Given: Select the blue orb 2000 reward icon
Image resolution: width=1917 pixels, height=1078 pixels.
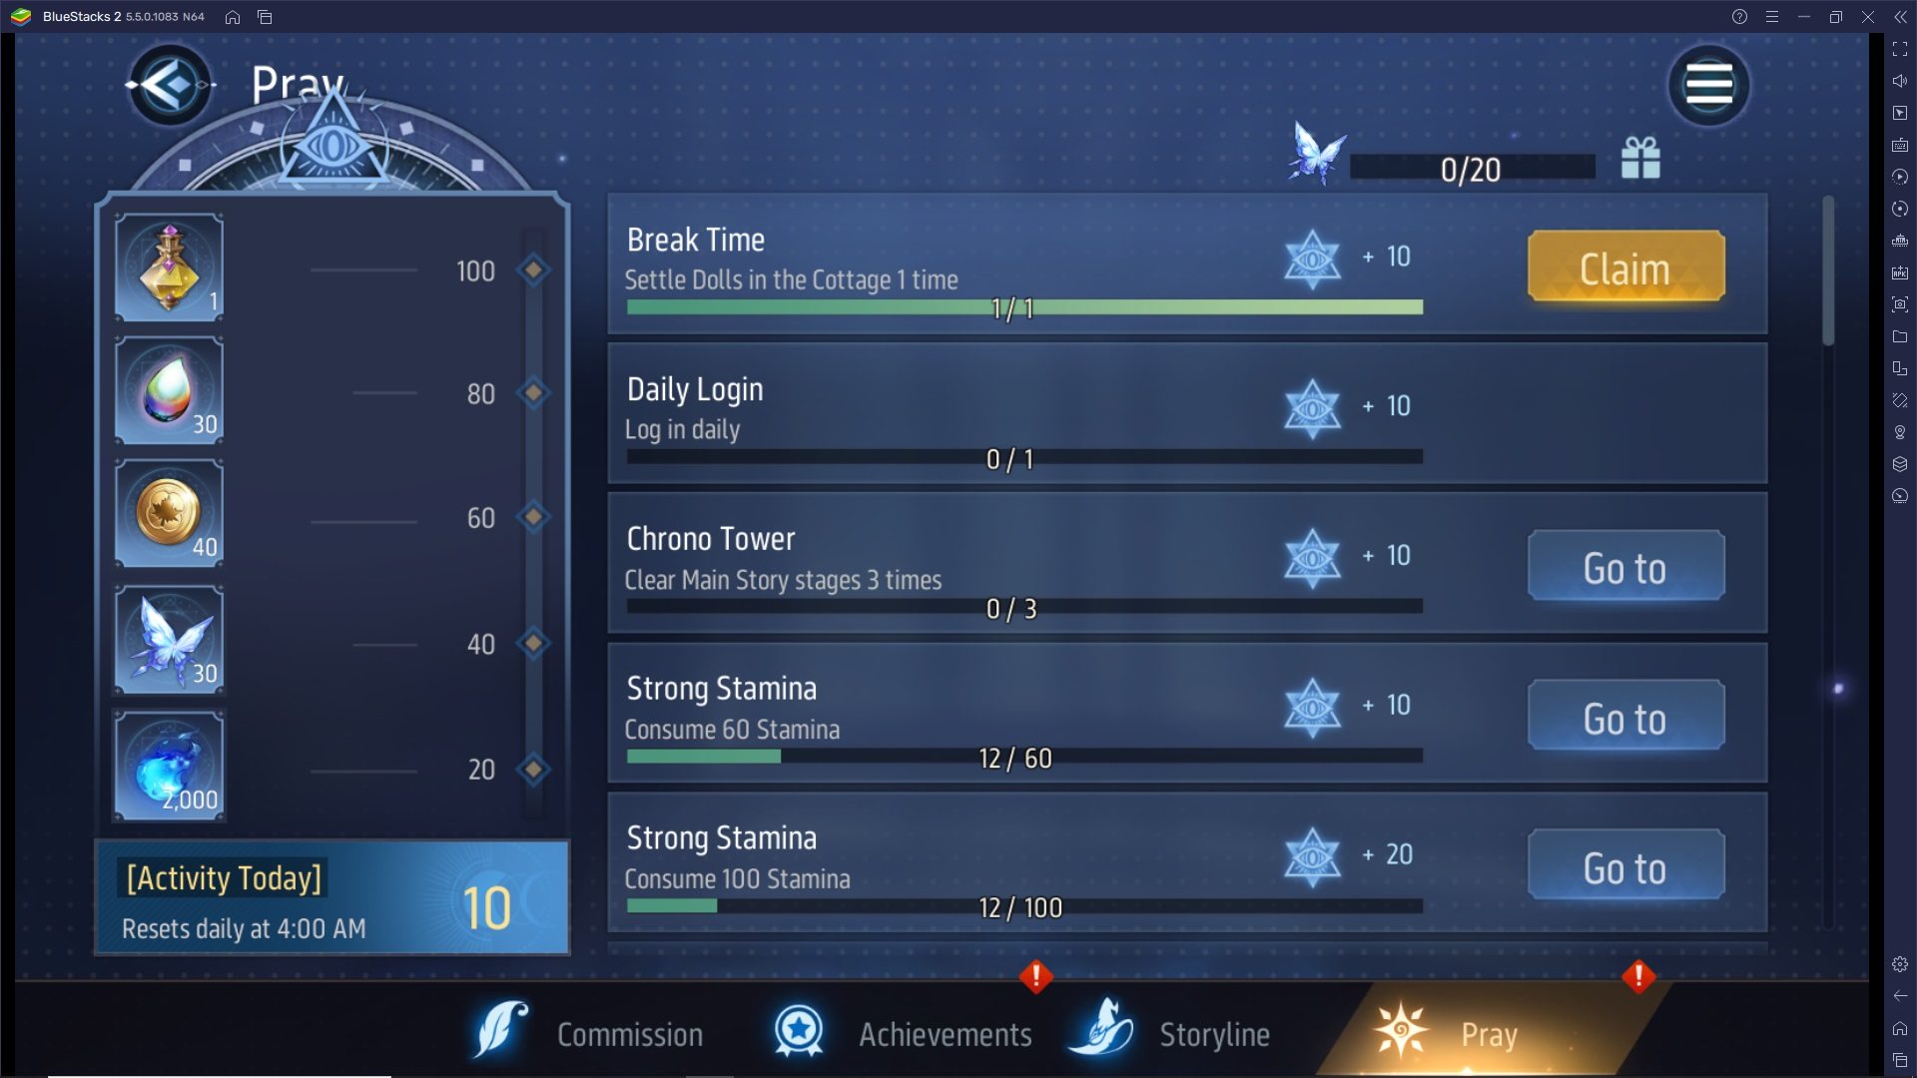Looking at the screenshot, I should pyautogui.click(x=169, y=770).
